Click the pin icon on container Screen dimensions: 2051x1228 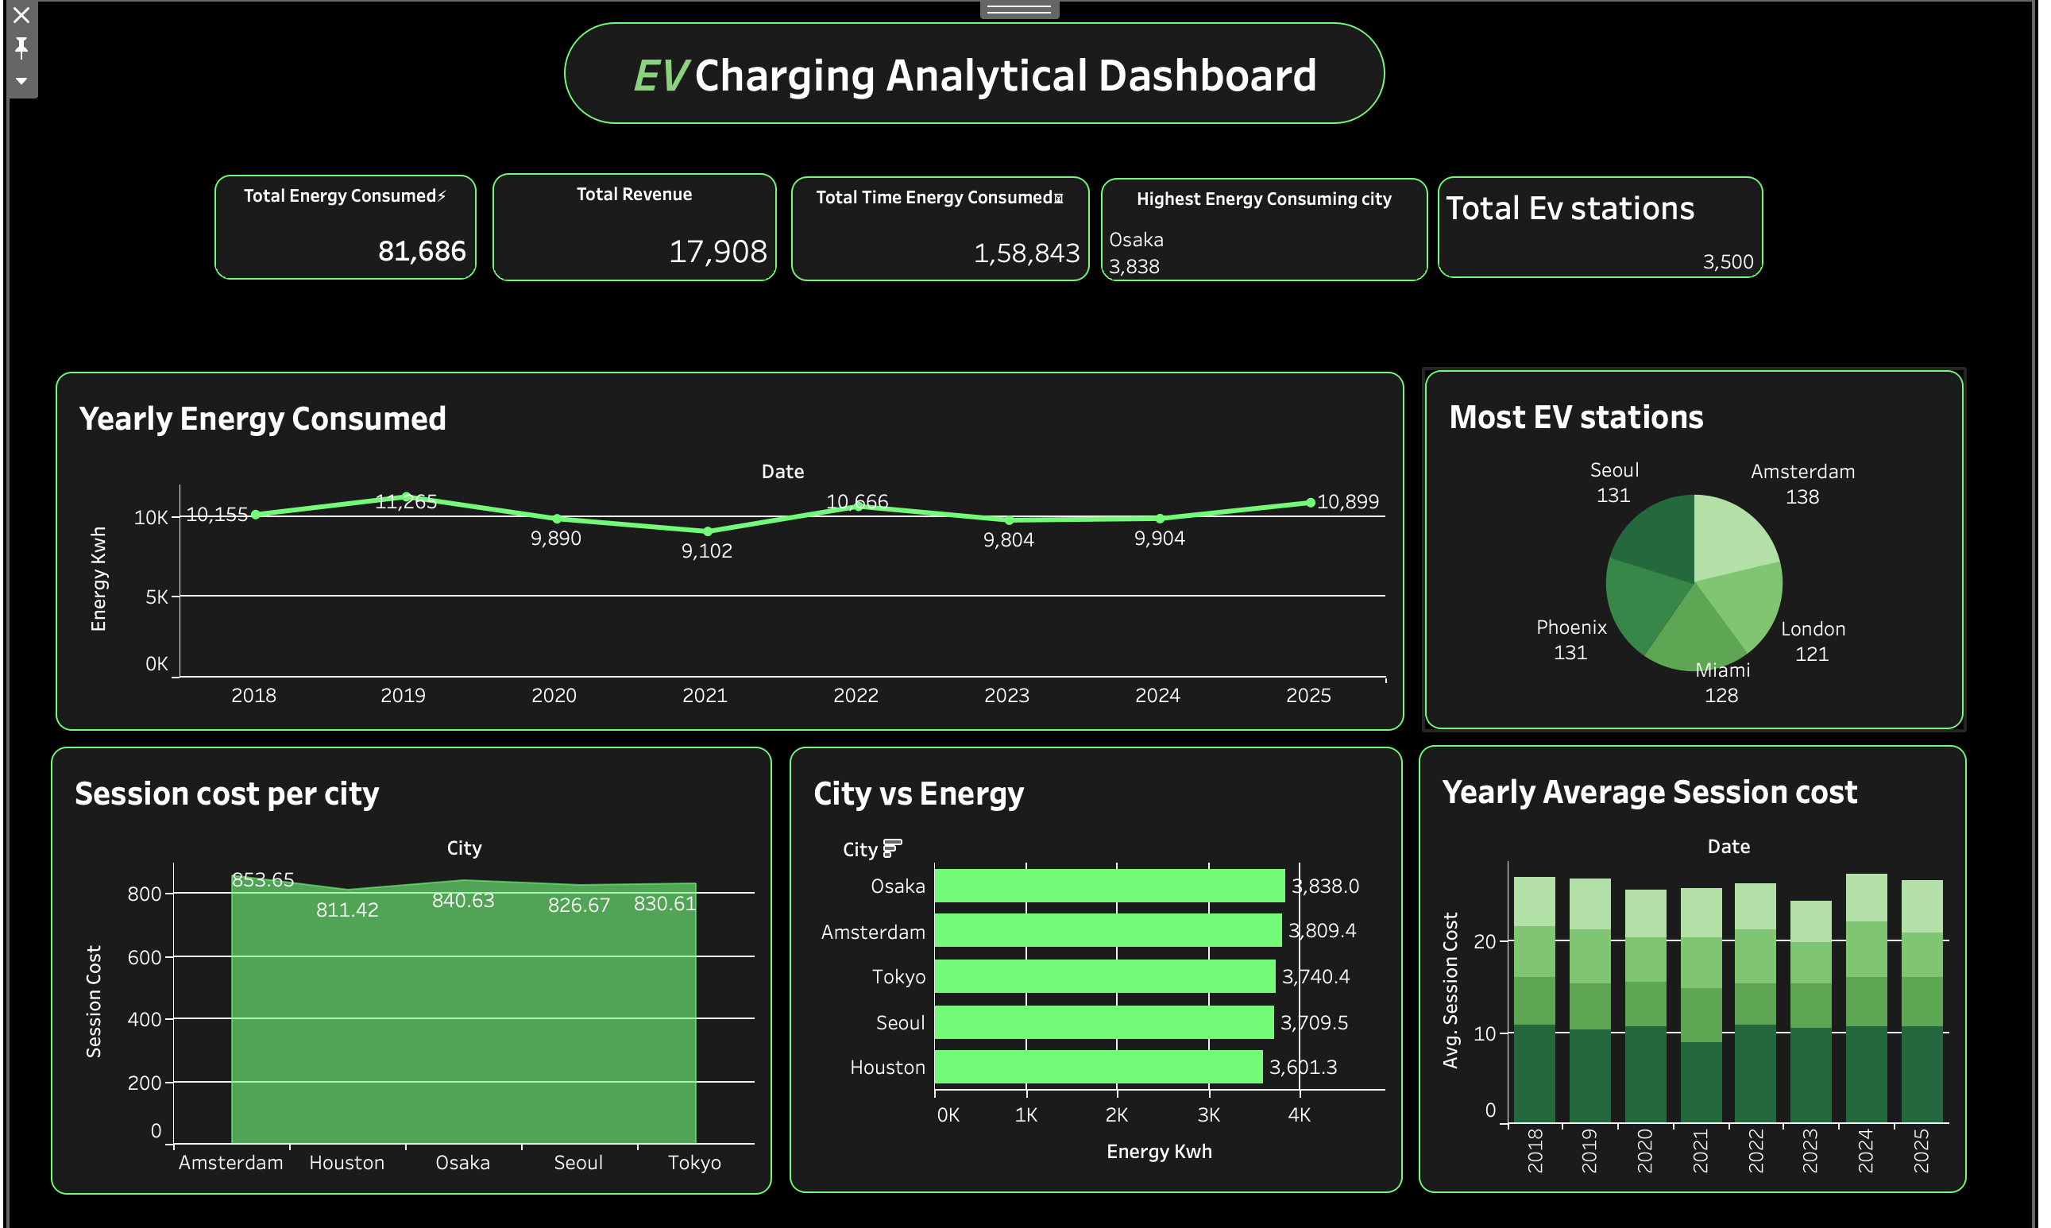point(21,48)
